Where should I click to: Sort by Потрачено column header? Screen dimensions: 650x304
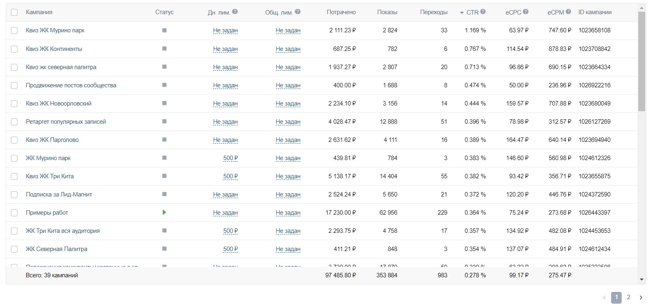pos(341,12)
